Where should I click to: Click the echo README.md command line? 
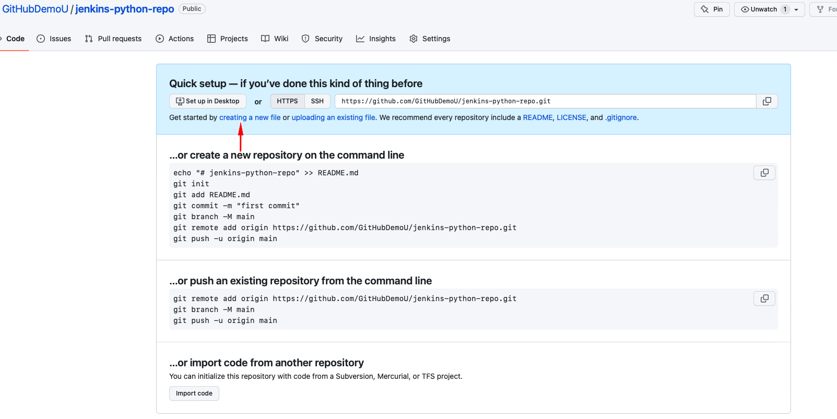tap(266, 173)
